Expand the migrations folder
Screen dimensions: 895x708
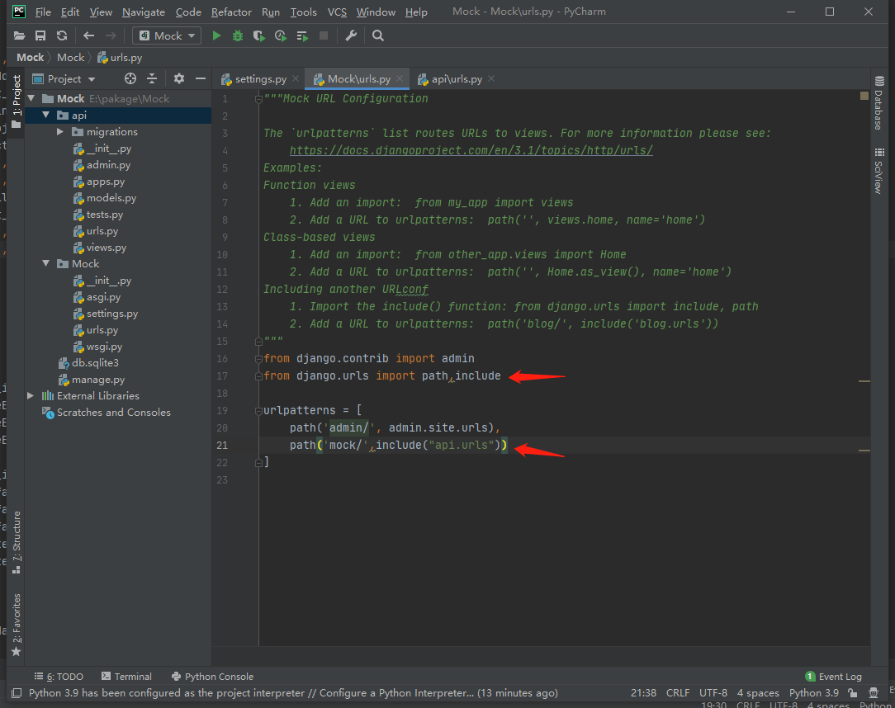[x=60, y=132]
